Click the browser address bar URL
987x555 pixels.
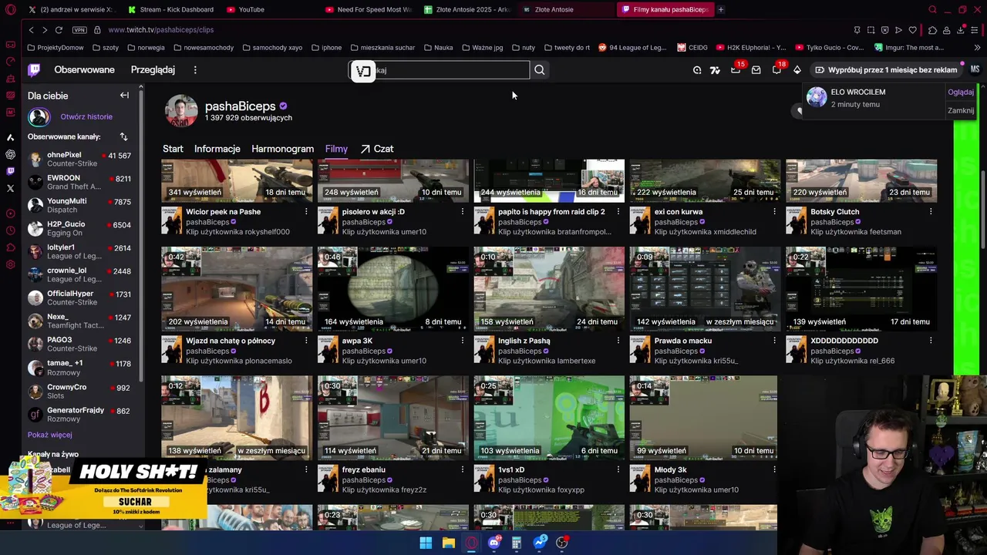coord(161,30)
